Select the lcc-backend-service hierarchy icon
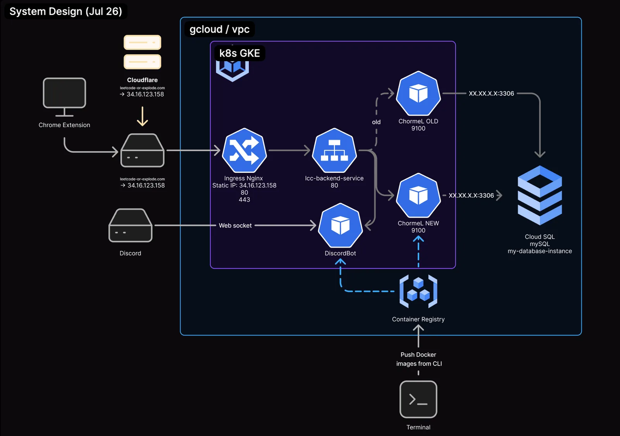 click(334, 150)
